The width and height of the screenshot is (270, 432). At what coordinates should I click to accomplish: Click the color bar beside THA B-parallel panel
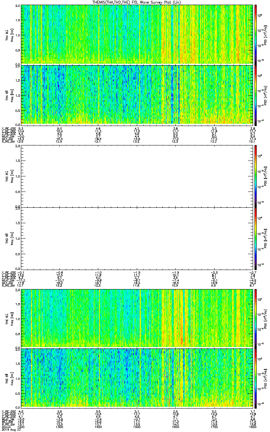[x=256, y=95]
